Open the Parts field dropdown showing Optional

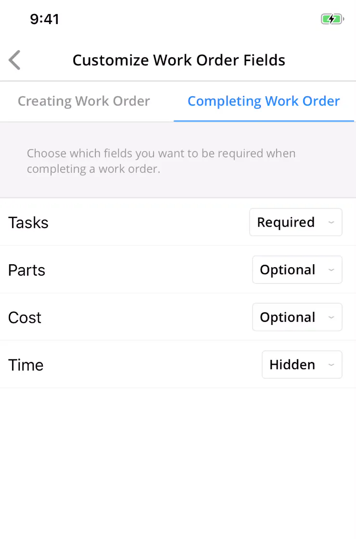(297, 270)
